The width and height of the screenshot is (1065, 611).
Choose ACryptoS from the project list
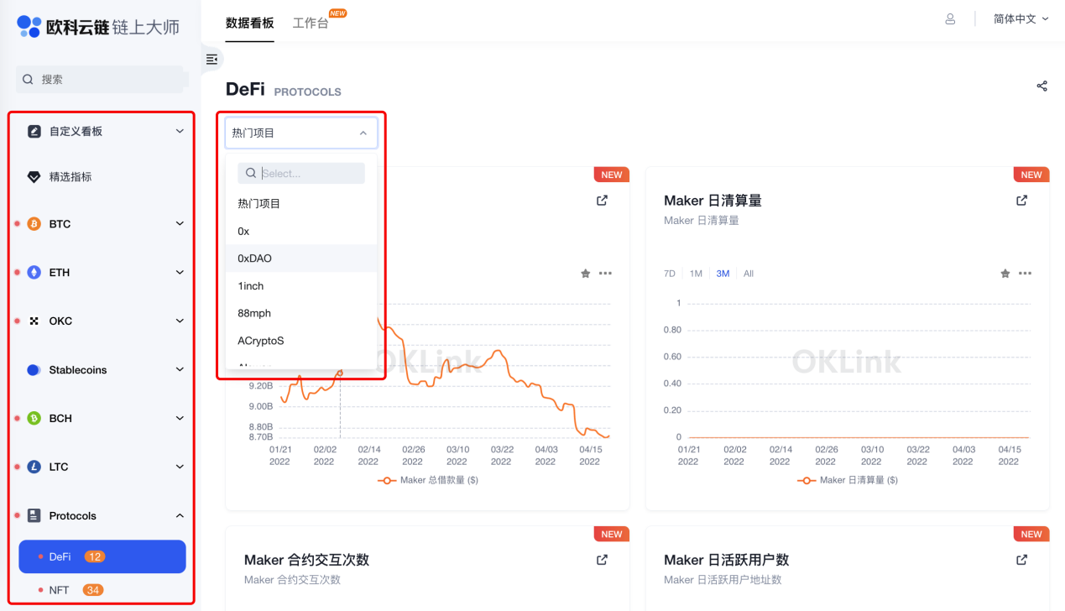pos(301,341)
